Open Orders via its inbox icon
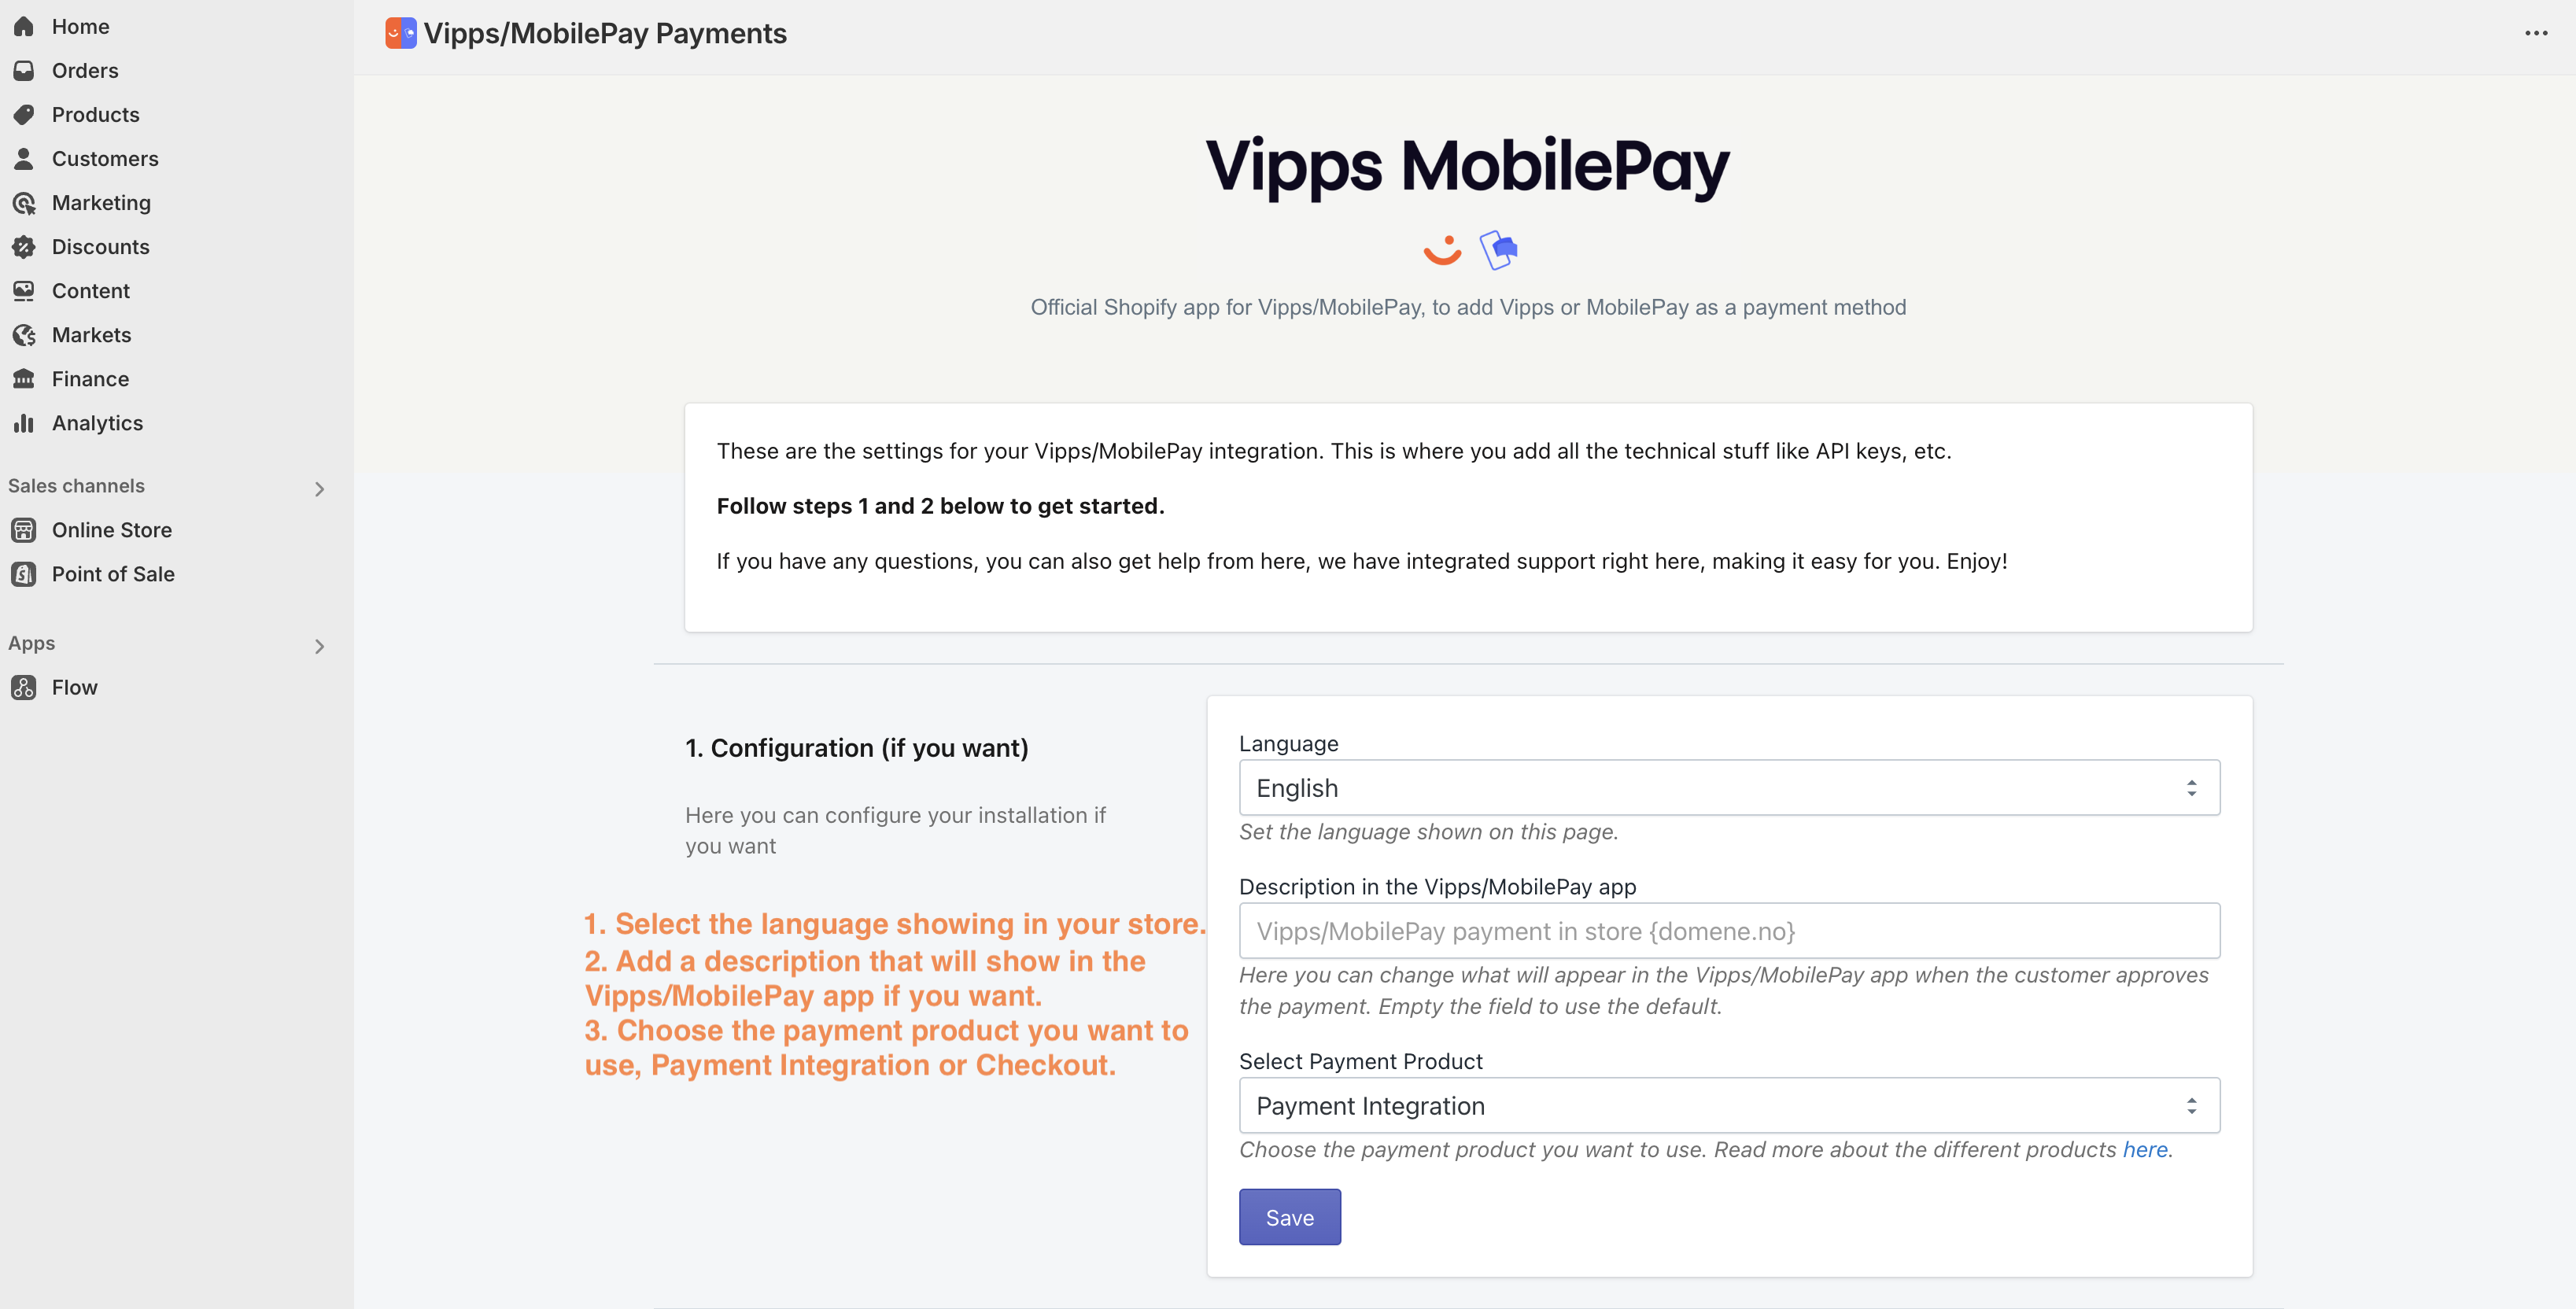The image size is (2576, 1309). pos(24,71)
